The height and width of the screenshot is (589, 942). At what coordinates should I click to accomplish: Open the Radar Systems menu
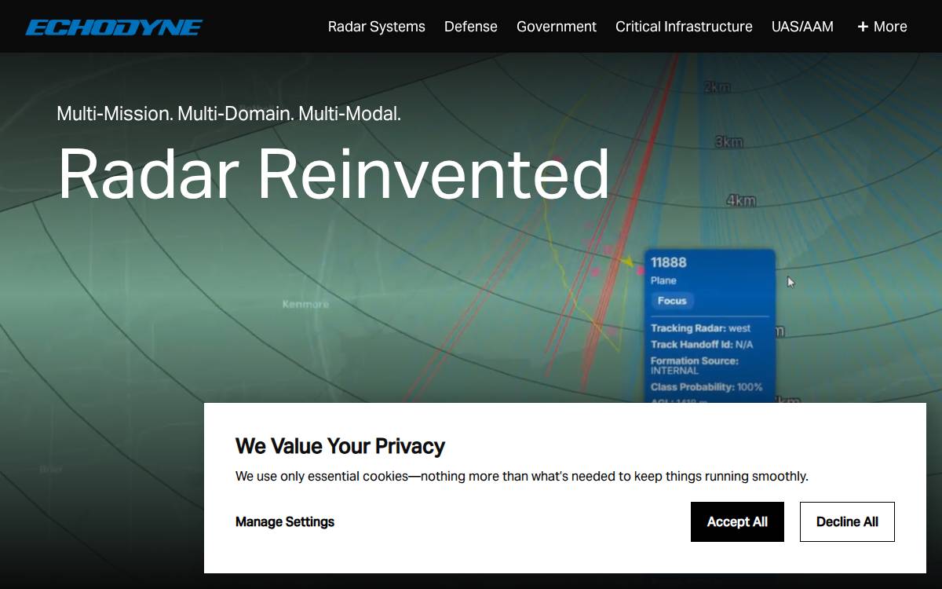pos(377,27)
